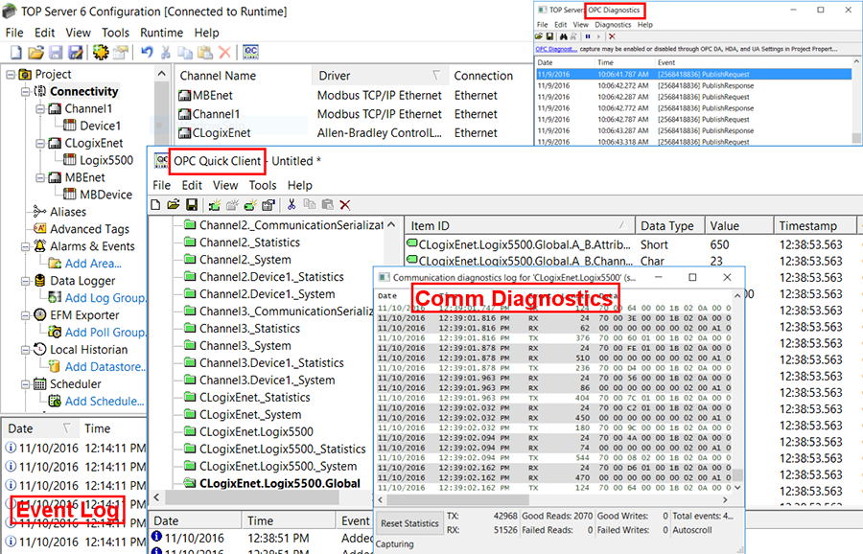Click the Add Log Group link
863x554 pixels.
click(x=105, y=298)
